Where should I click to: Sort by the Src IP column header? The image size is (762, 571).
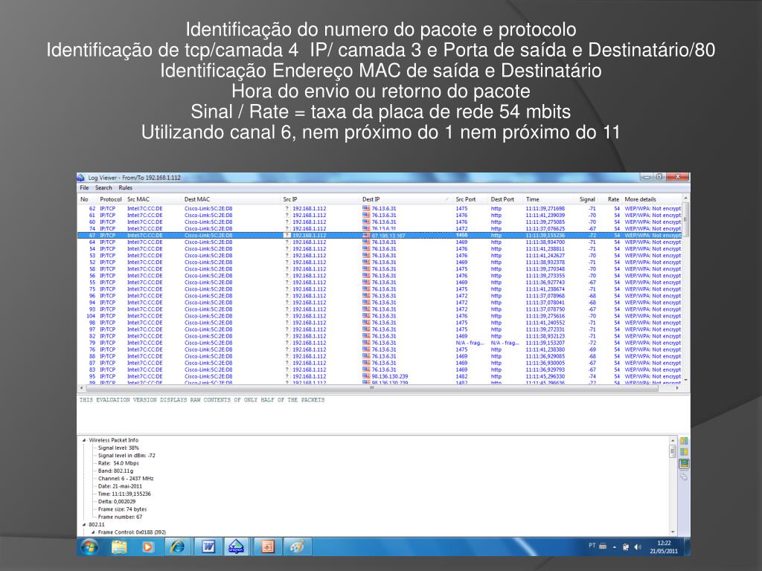[x=321, y=199]
